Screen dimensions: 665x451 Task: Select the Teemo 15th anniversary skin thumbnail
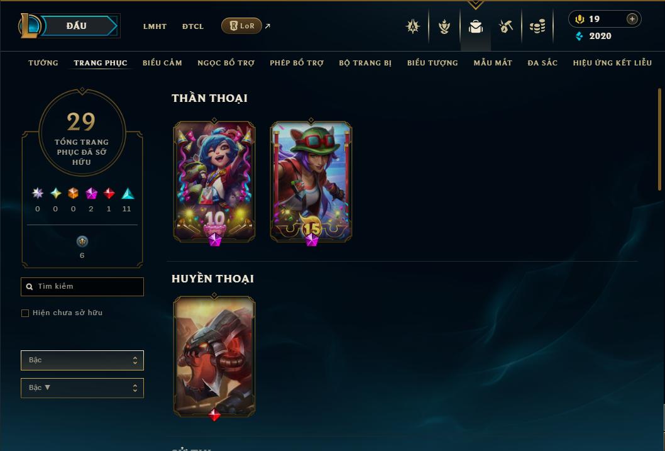coord(311,182)
